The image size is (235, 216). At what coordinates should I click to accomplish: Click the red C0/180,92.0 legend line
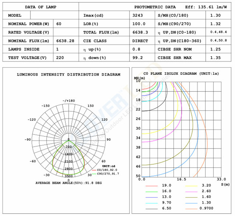pyautogui.click(x=94, y=170)
